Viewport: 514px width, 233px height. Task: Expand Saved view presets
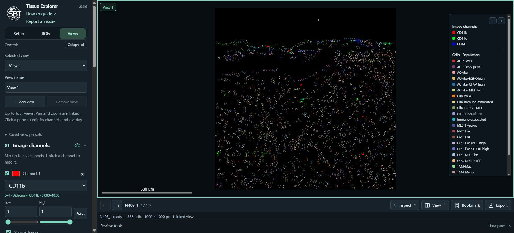click(x=23, y=135)
